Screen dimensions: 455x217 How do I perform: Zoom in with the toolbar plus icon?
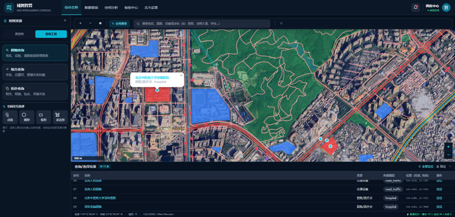80,23
